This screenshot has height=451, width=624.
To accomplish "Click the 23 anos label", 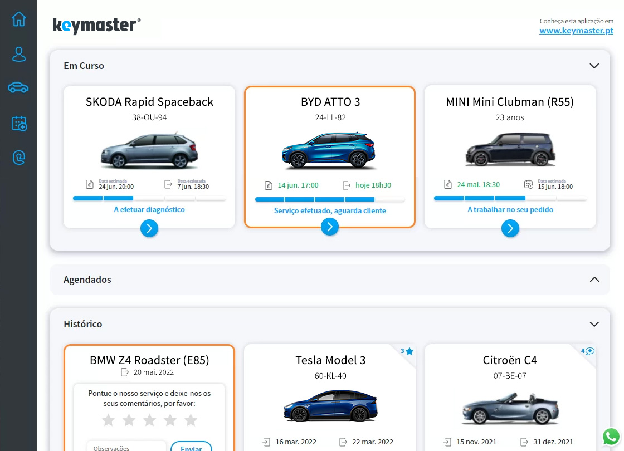I will [x=510, y=117].
